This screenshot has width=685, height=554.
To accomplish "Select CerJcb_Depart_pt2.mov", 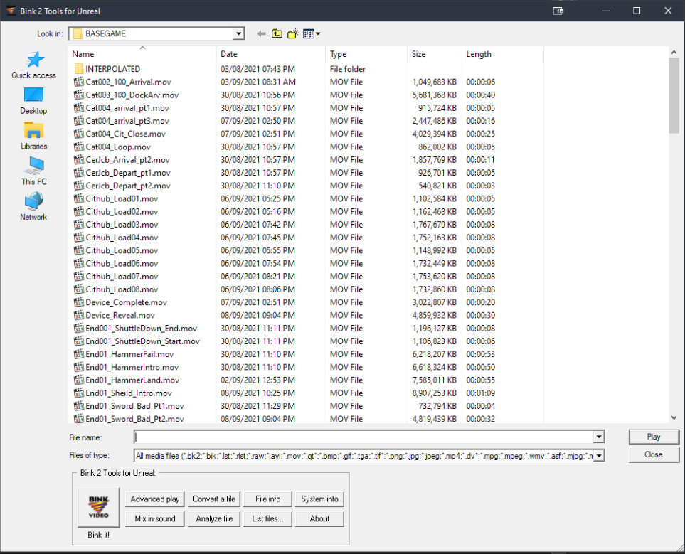I will pyautogui.click(x=128, y=186).
